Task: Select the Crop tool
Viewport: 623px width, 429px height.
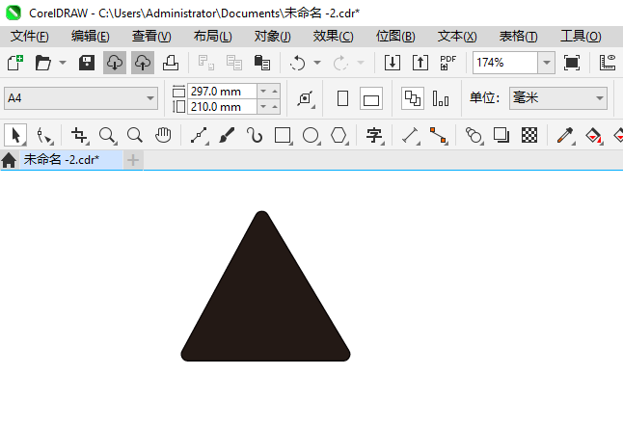Action: [x=79, y=136]
